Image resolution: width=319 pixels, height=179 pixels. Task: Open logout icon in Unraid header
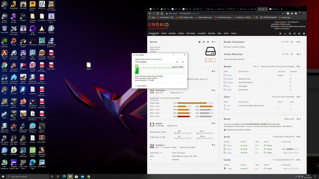pyautogui.click(x=280, y=33)
